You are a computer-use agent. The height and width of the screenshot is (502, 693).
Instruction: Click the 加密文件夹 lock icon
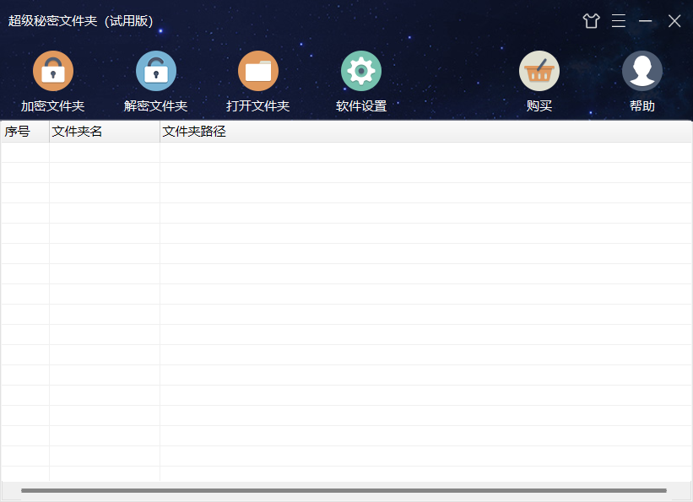pyautogui.click(x=53, y=71)
